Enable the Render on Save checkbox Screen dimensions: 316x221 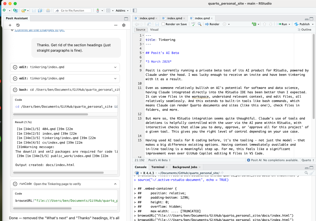163,24
